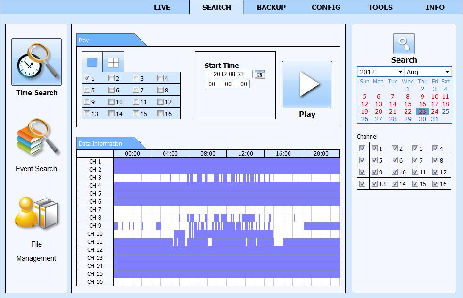Click the Time Search label
463x298 pixels.
37,93
